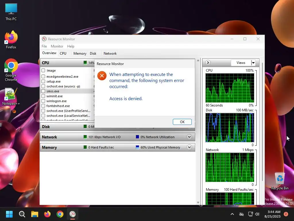Check the wininit.exe process checkbox

point(43,96)
